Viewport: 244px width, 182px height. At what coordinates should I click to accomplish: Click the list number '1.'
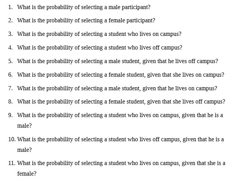click(10, 7)
